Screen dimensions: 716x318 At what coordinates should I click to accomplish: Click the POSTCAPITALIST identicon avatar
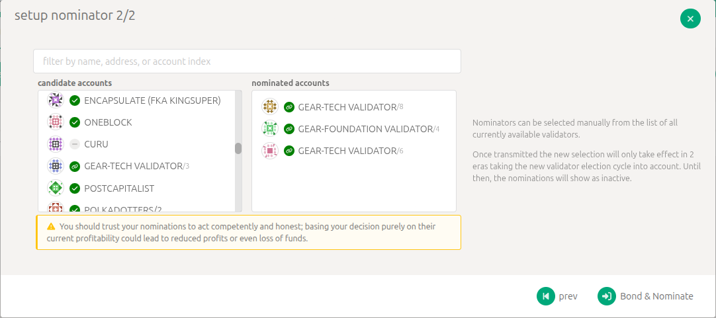pos(56,188)
